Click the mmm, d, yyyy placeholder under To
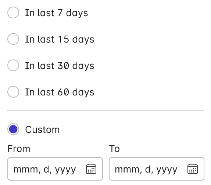This screenshot has height=185, width=211. pyautogui.click(x=146, y=170)
